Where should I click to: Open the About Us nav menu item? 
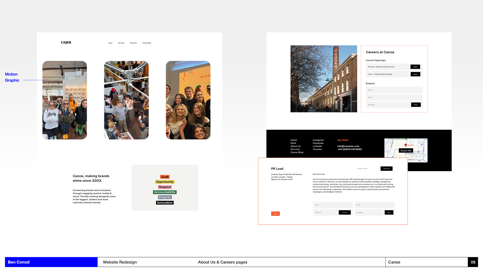coord(133,43)
